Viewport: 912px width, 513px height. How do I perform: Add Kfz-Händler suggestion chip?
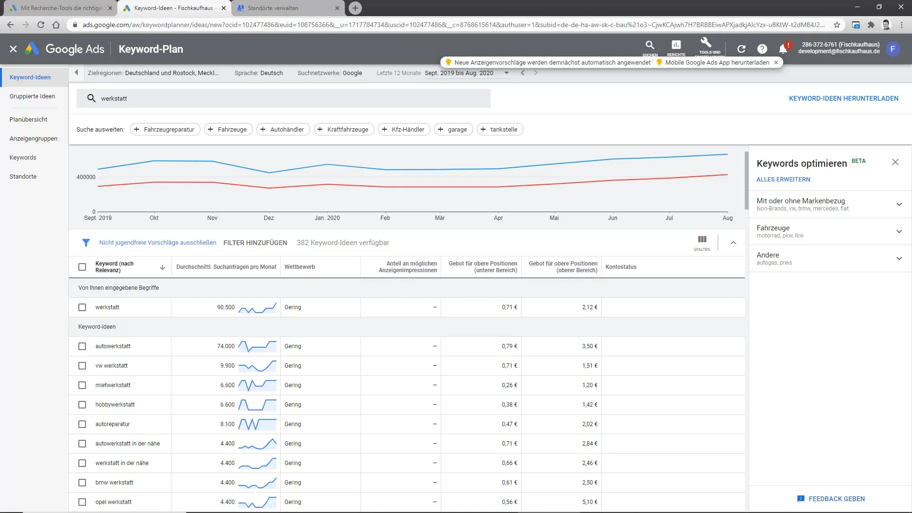pos(404,129)
